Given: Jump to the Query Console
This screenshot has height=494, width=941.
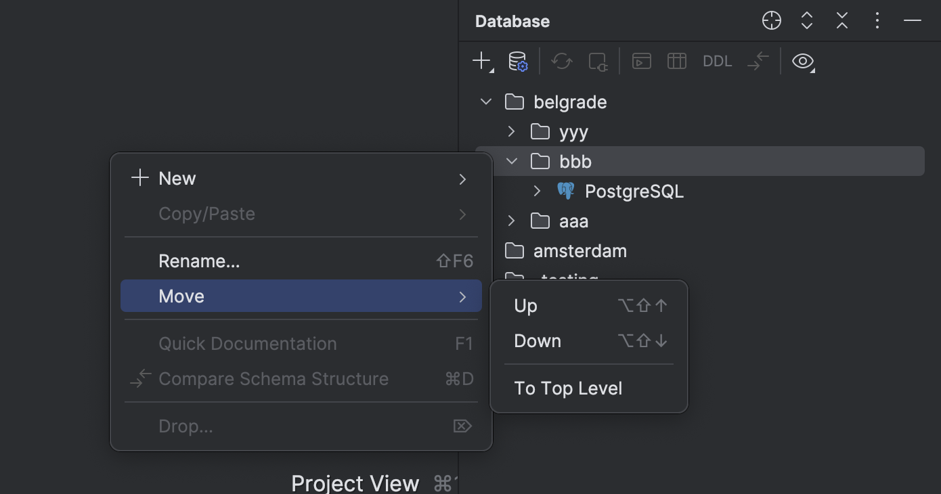Looking at the screenshot, I should pos(640,61).
